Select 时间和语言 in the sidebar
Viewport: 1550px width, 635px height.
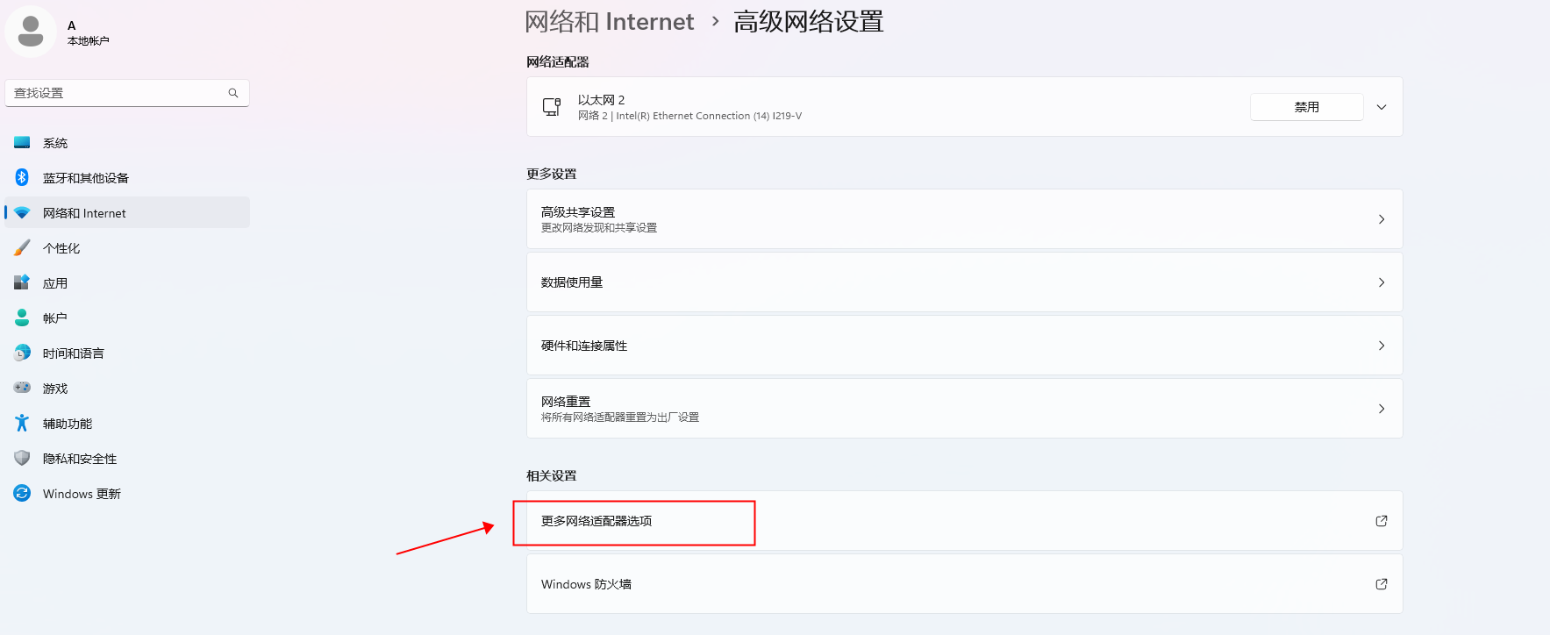(x=74, y=353)
